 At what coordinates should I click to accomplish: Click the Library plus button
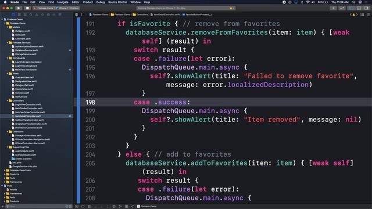coord(333,8)
